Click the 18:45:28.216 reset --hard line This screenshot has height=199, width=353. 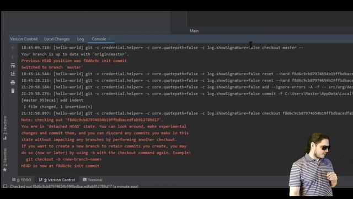[x=187, y=80]
